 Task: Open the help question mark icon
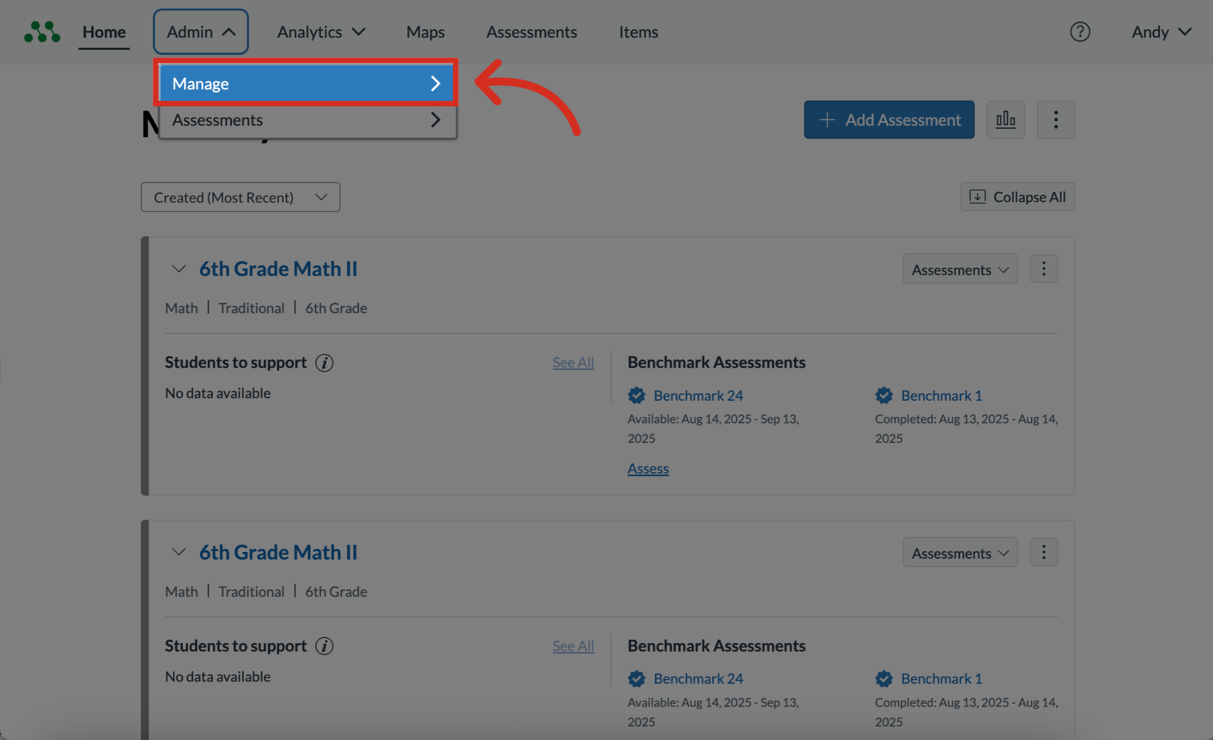tap(1080, 31)
